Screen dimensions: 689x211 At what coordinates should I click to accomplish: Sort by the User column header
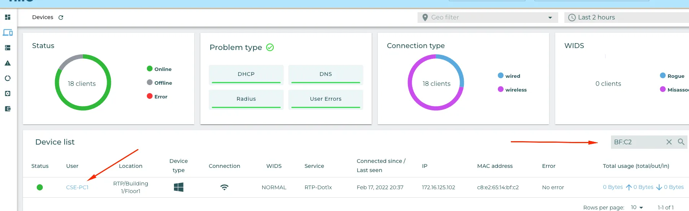coord(72,166)
